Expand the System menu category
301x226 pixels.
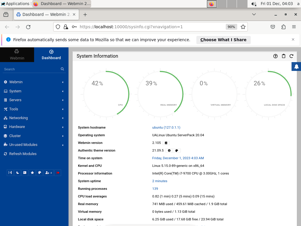pyautogui.click(x=34, y=91)
